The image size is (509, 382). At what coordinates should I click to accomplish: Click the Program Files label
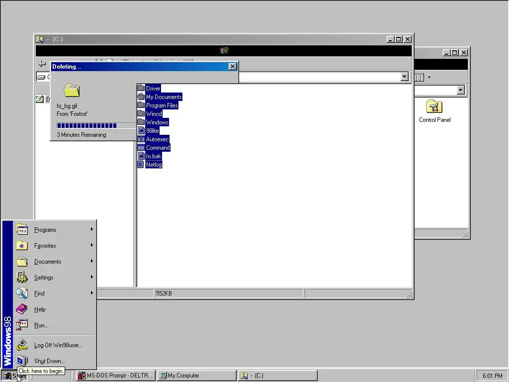pyautogui.click(x=162, y=105)
